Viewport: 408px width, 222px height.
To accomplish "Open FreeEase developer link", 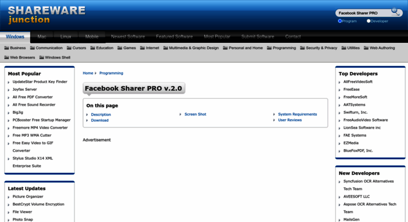I will 351,89.
